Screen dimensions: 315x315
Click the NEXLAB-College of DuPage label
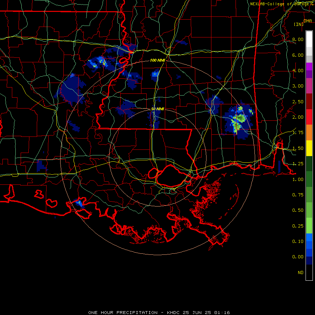(x=280, y=4)
